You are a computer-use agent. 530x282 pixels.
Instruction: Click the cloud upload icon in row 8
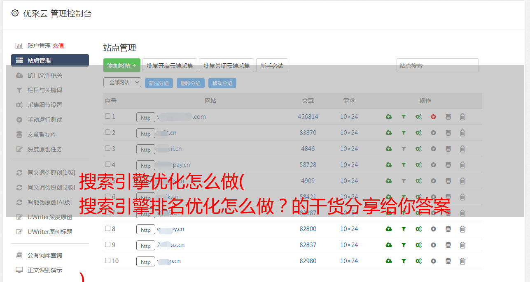pyautogui.click(x=389, y=229)
